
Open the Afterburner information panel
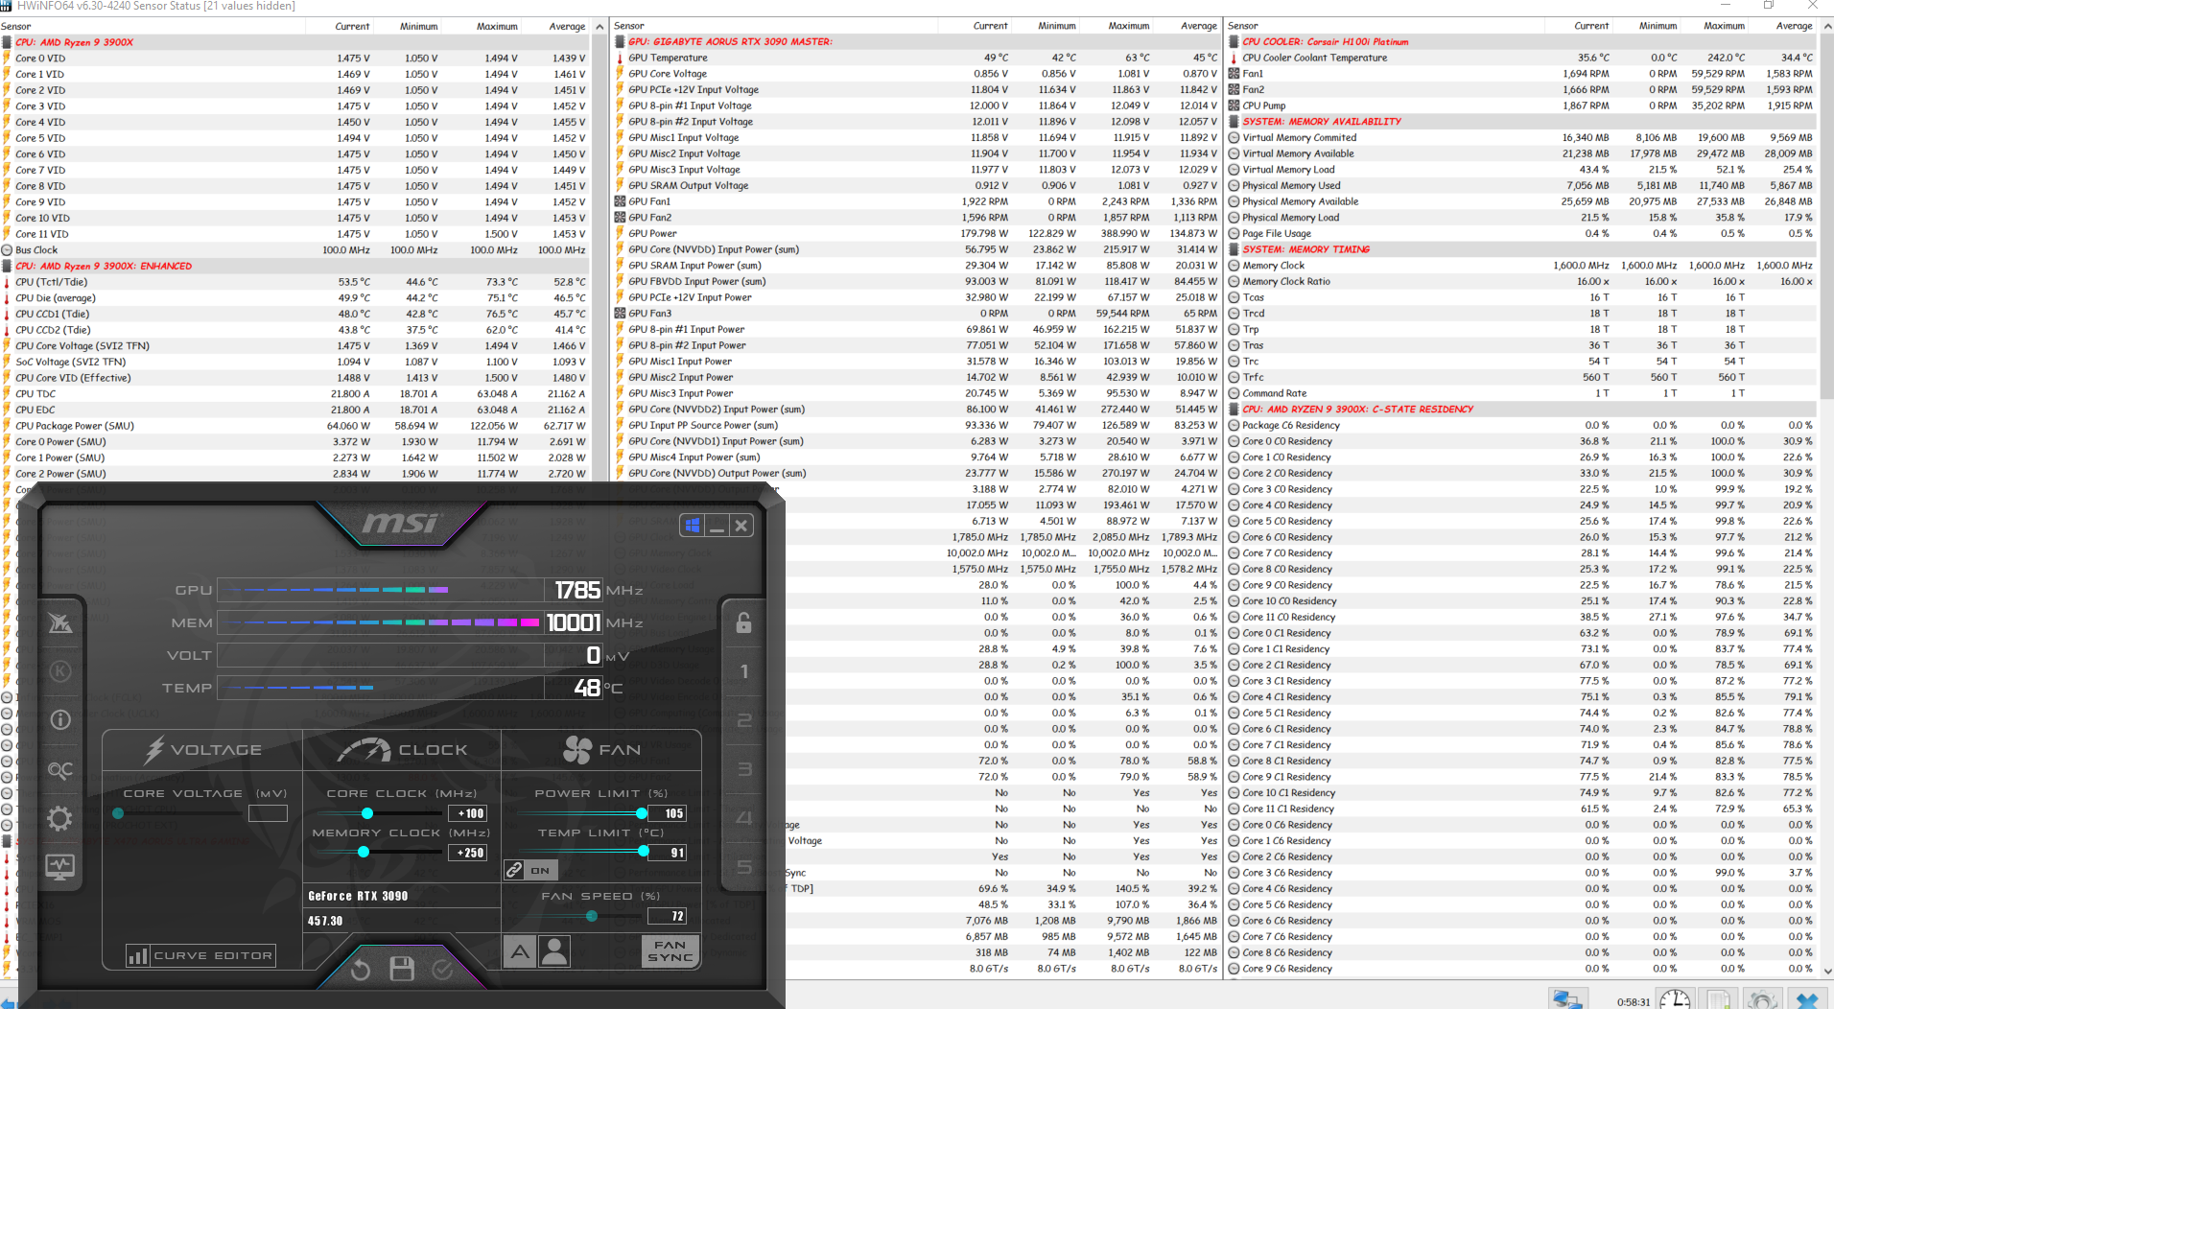tap(60, 719)
